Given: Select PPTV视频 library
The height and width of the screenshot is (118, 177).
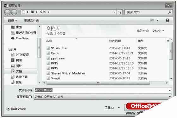Looking at the screenshot, I should coord(20,55).
